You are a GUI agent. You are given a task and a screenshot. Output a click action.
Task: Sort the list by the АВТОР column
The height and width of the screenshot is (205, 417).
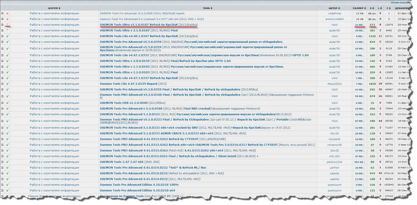[334, 8]
